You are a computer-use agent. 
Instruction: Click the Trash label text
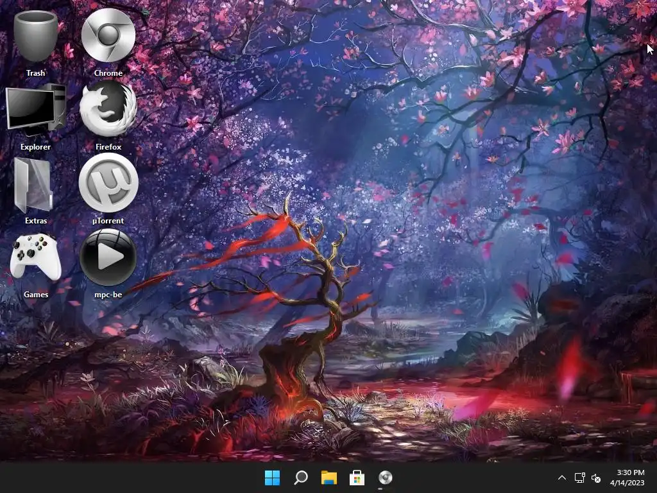36,73
